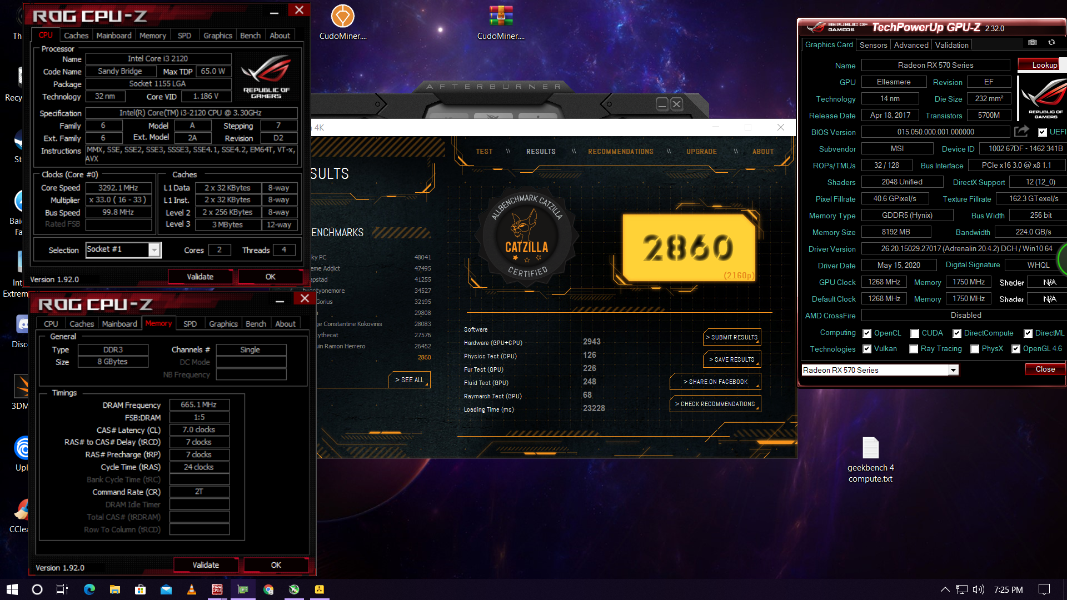Image resolution: width=1067 pixels, height=600 pixels.
Task: Open Mainboard tab in top CPU-Z window
Action: coord(114,36)
